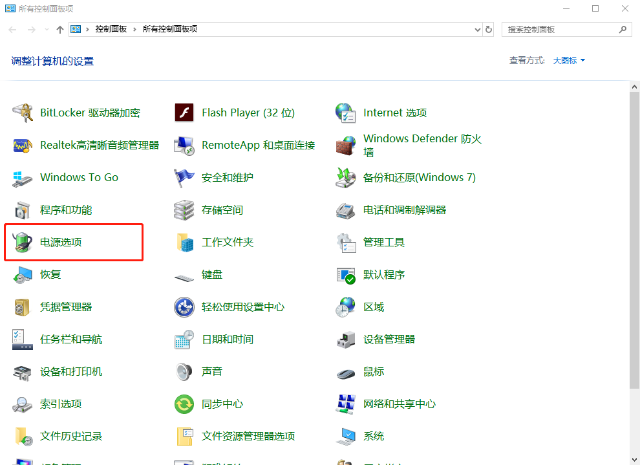
Task: Open the recent locations dropdown beside Forward
Action: click(47, 30)
